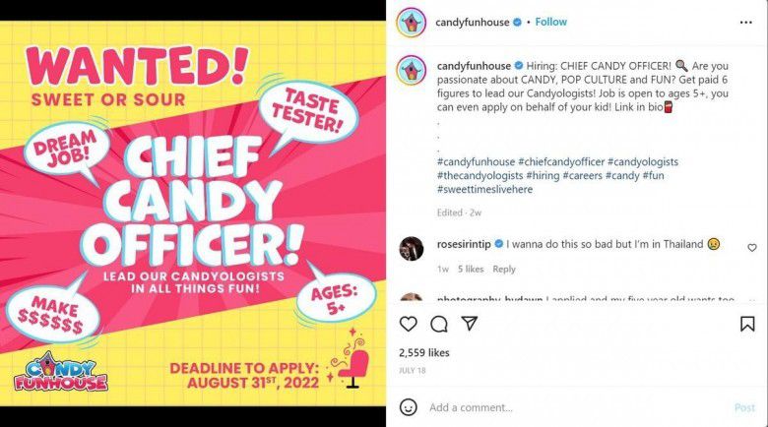The image size is (768, 427).
Task: Reply to rosesirintip's comment
Action: click(x=504, y=269)
